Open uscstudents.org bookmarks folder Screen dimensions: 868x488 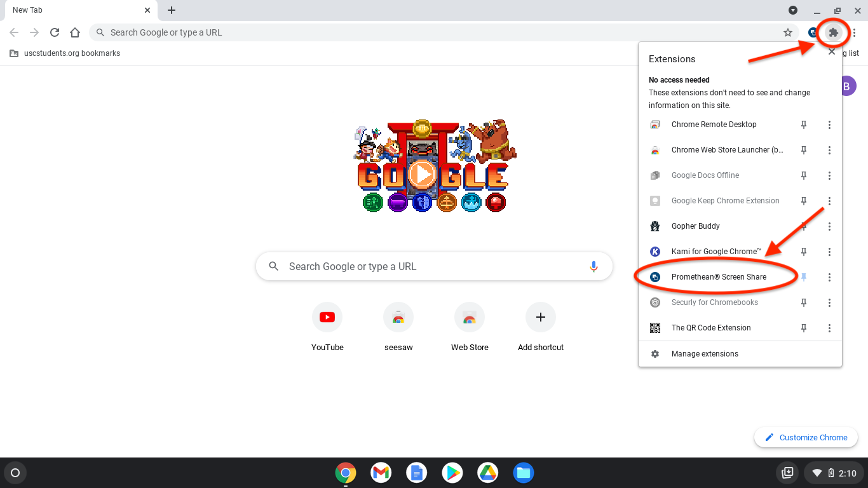pyautogui.click(x=65, y=53)
